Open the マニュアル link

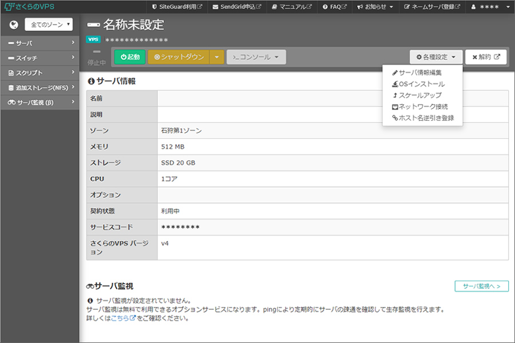292,7
